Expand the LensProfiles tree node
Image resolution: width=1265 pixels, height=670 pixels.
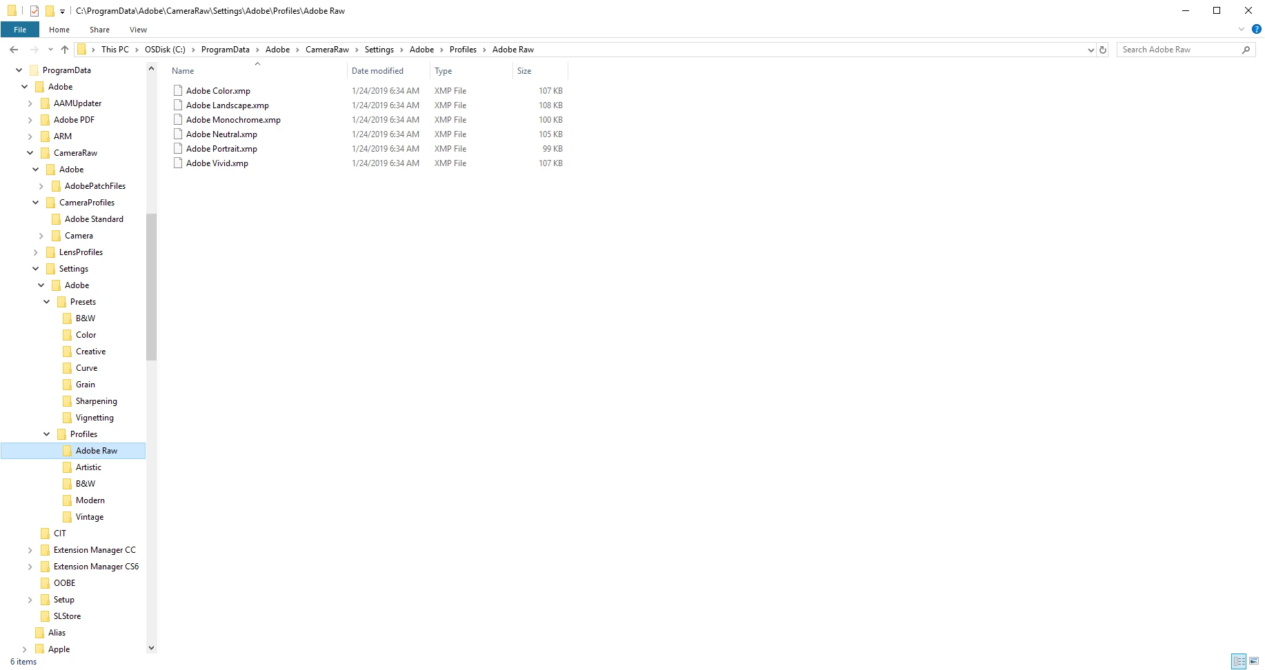(x=35, y=252)
